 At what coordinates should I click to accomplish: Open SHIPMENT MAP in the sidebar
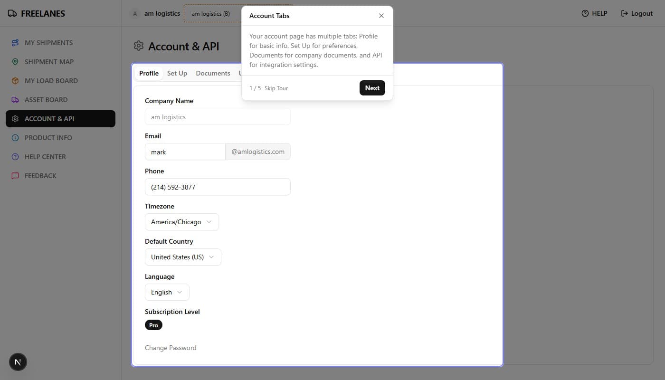tap(60, 62)
